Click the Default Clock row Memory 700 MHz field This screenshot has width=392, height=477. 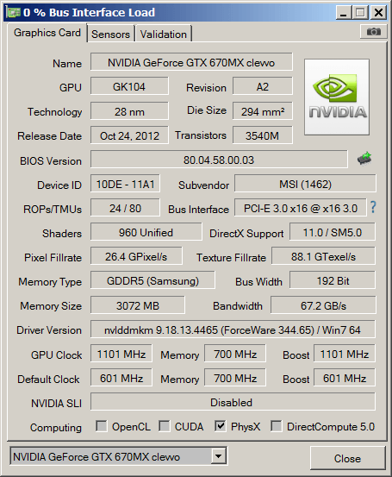click(x=235, y=377)
